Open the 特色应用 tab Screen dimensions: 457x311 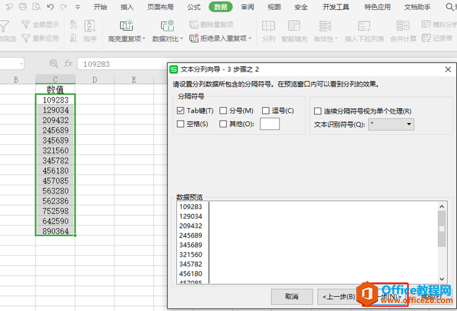[377, 7]
